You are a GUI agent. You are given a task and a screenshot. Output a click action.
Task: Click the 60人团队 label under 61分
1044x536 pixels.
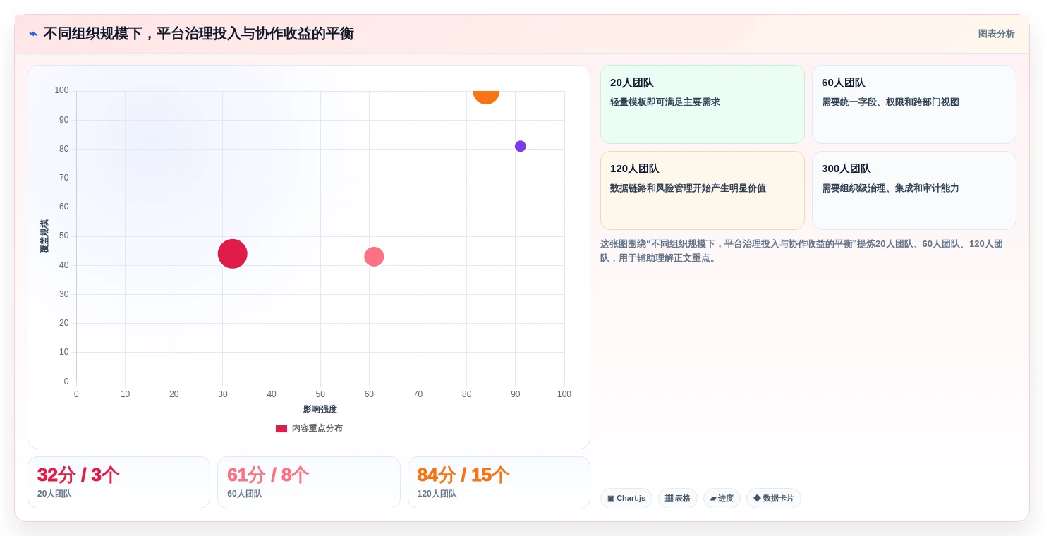click(245, 494)
